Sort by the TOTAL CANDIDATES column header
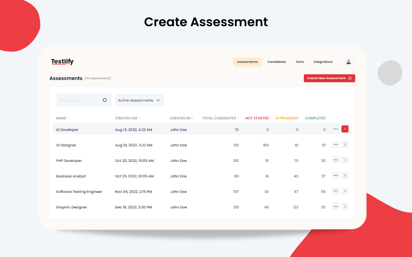This screenshot has height=257, width=412. tap(220, 118)
